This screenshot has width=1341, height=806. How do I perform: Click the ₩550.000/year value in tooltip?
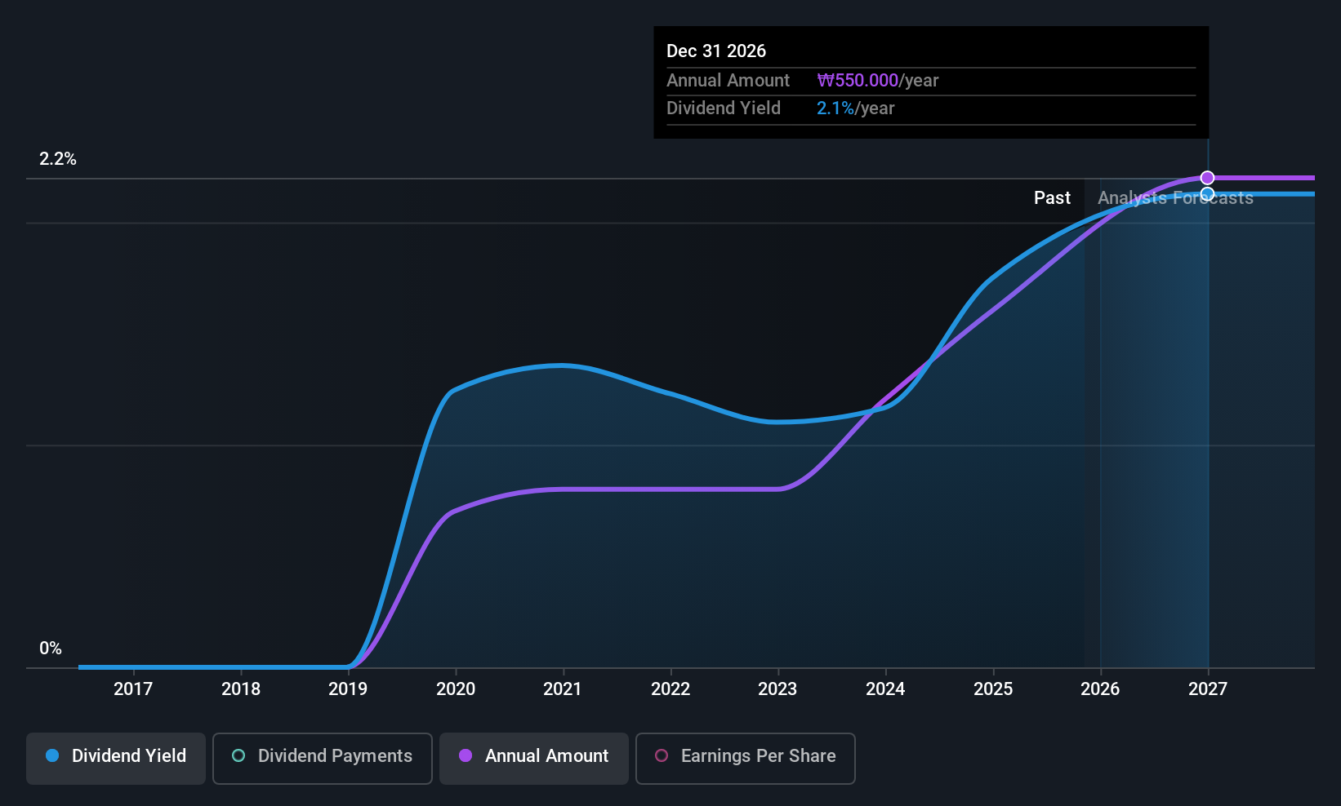tap(877, 81)
